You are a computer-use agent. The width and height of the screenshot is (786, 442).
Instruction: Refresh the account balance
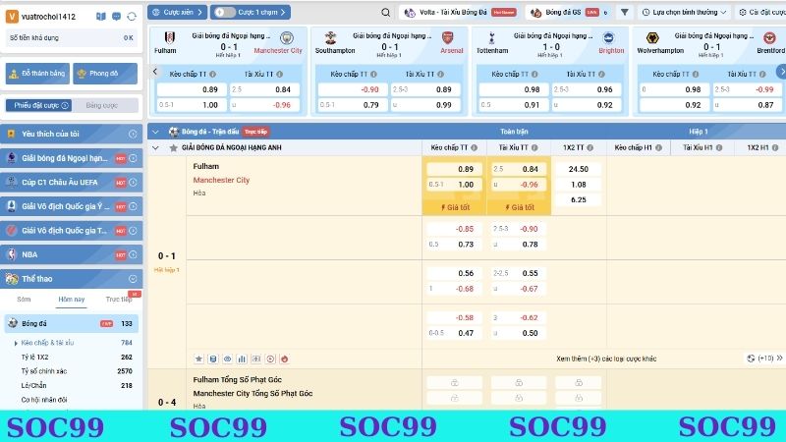[x=132, y=17]
